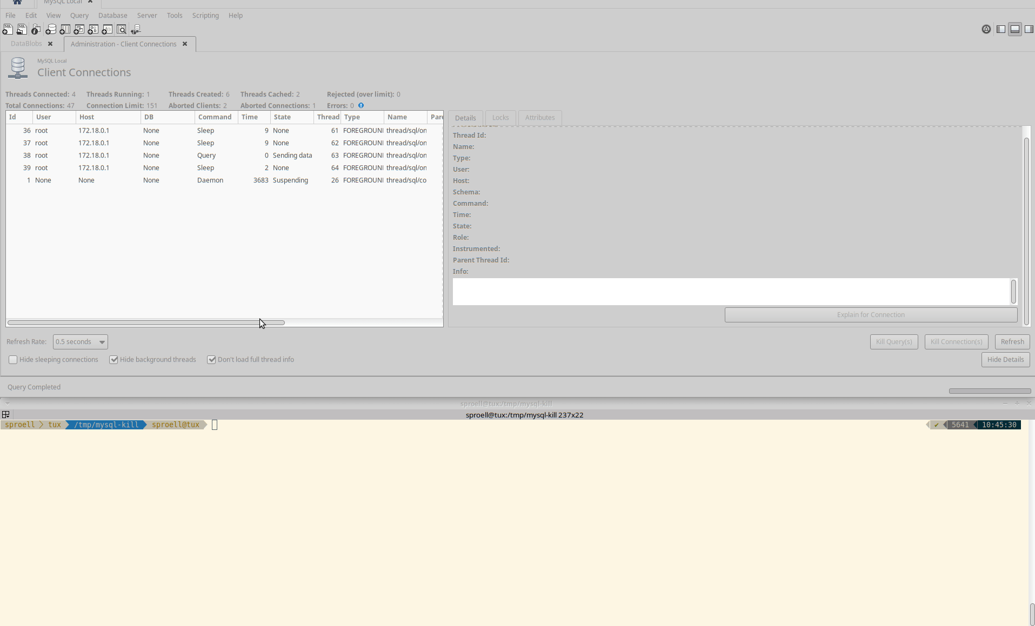Click the blue Errors info icon
Image resolution: width=1035 pixels, height=626 pixels.
(x=361, y=105)
